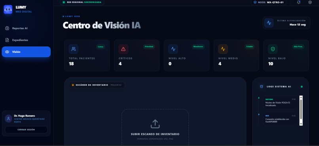Click the MED DIGITAL subtitle
Image resolution: width=319 pixels, height=146 pixels.
tap(24, 12)
